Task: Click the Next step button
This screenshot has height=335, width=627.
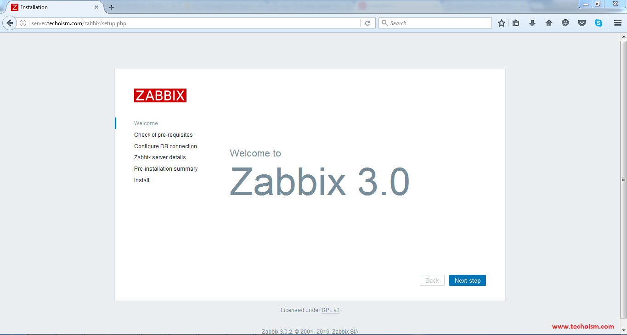Action: pos(468,280)
